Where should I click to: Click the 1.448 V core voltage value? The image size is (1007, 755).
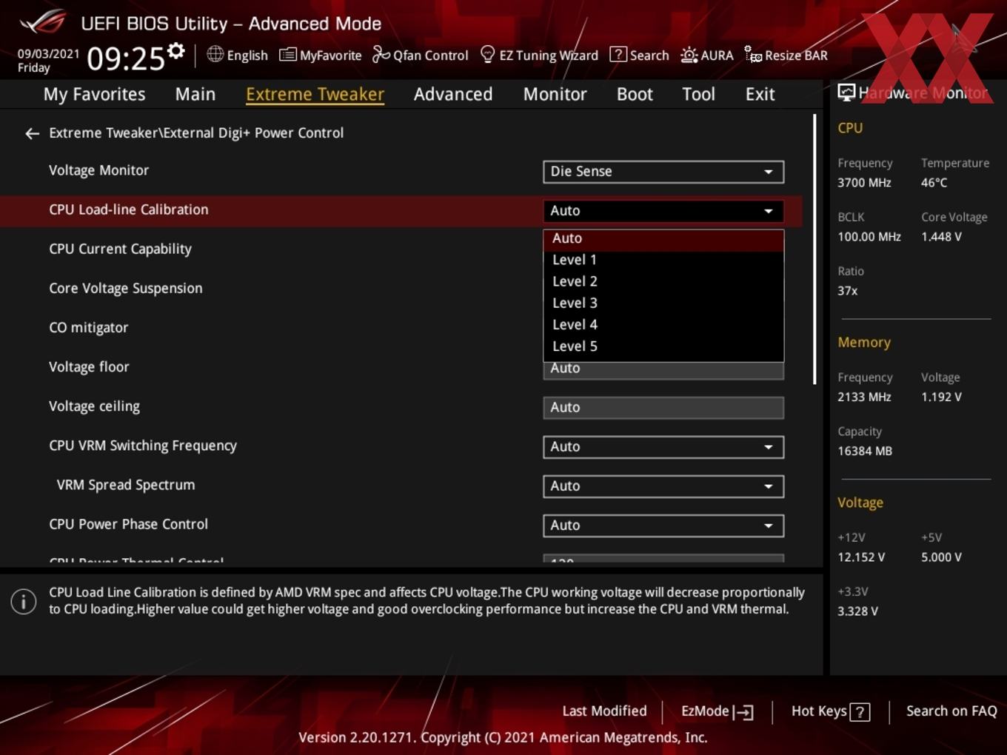tap(941, 237)
